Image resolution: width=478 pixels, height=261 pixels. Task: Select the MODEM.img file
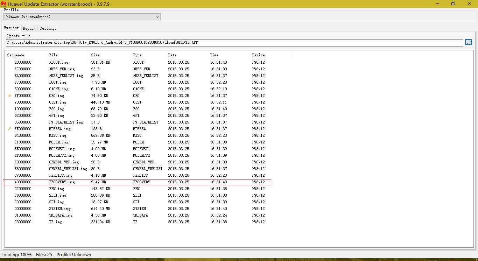tap(59, 142)
